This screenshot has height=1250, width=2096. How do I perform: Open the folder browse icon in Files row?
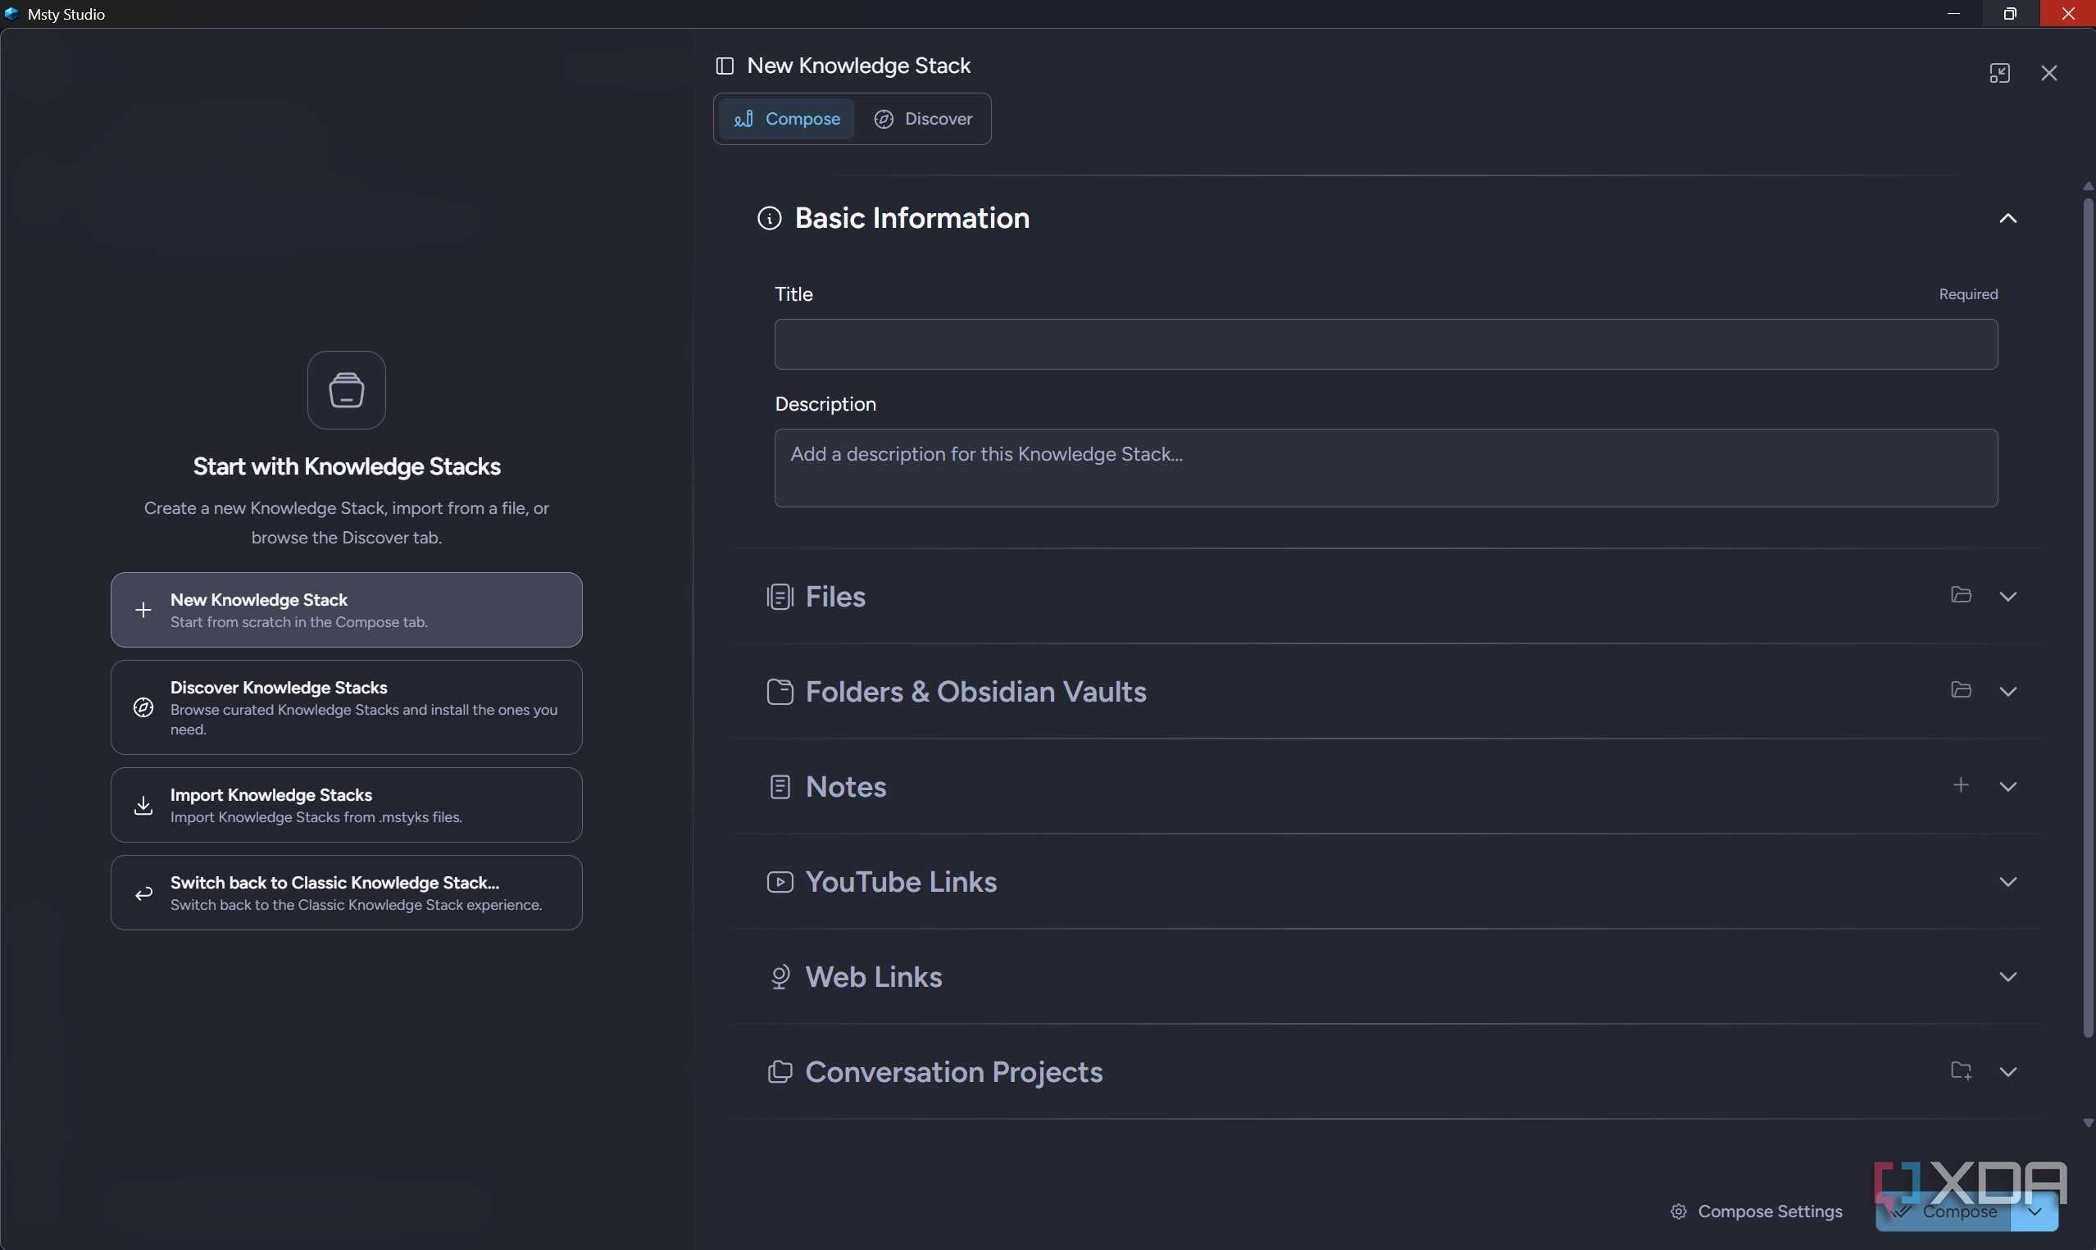pyautogui.click(x=1961, y=595)
